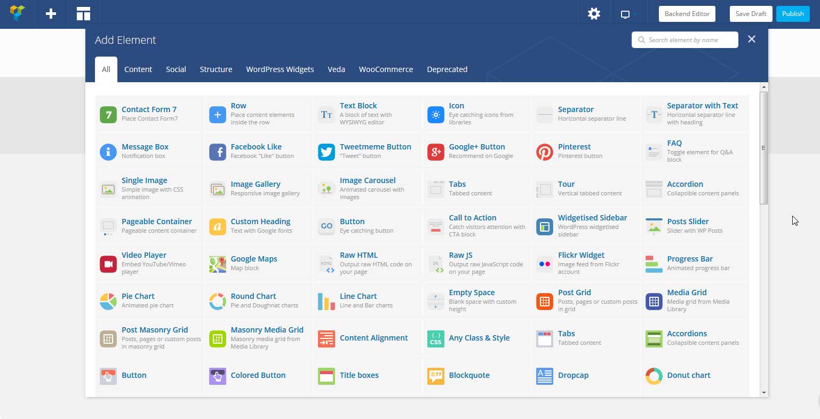This screenshot has width=820, height=419.
Task: Click the Pie Chart icon
Action: click(x=108, y=301)
